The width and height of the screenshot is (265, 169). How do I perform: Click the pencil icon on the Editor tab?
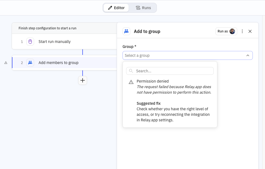click(x=110, y=7)
